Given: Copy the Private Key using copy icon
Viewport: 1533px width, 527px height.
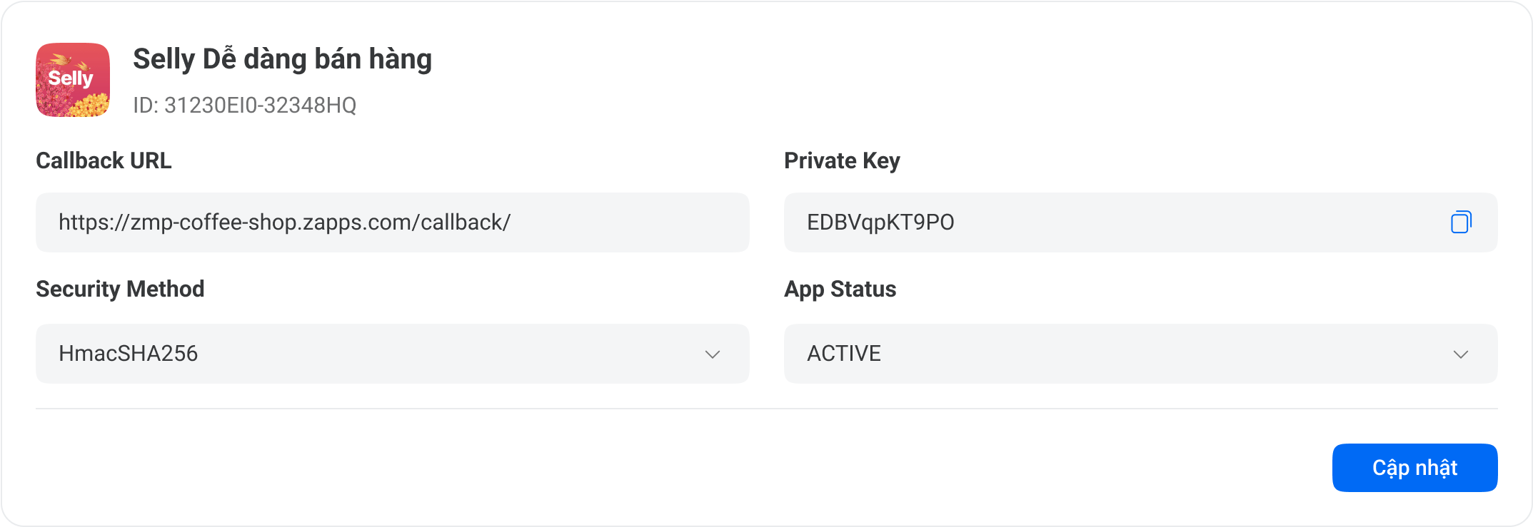Looking at the screenshot, I should (1460, 222).
